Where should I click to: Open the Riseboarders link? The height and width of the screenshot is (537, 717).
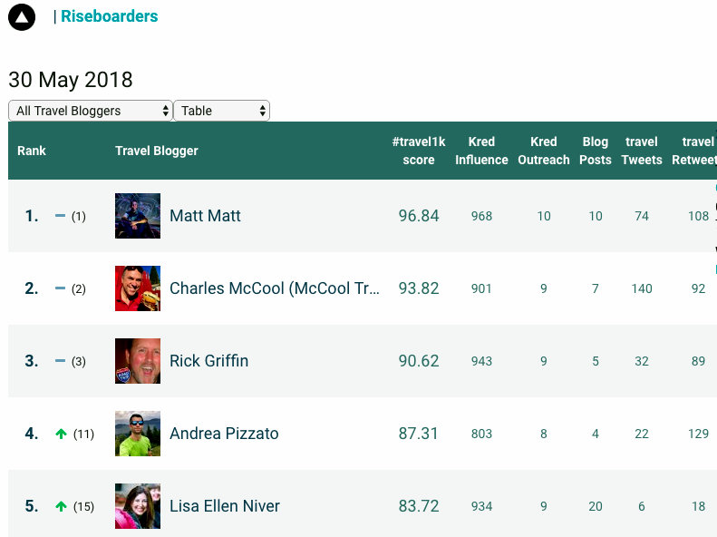click(x=109, y=16)
